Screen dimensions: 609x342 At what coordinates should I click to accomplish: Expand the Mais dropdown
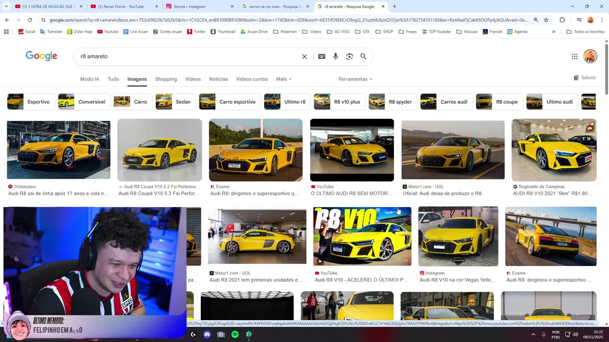click(284, 79)
